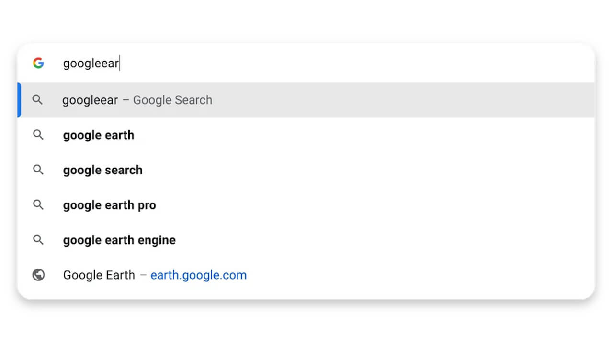Image resolution: width=613 pixels, height=344 pixels.
Task: Click magnifier icon beside "google search" suggestion
Action: [x=38, y=170]
